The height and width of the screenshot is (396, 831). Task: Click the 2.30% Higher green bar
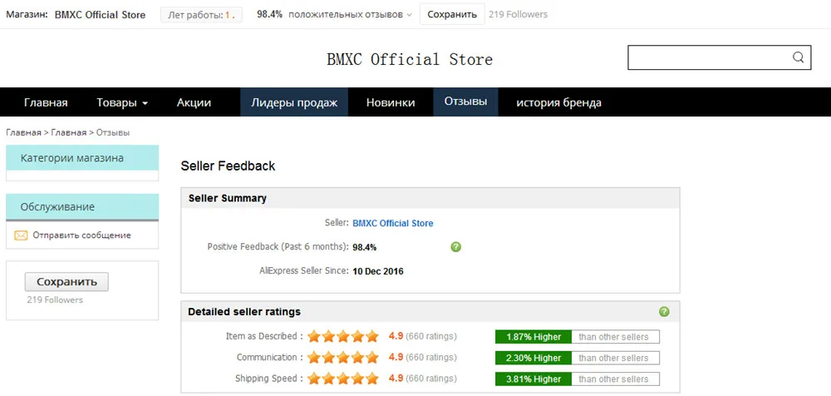[x=534, y=358]
